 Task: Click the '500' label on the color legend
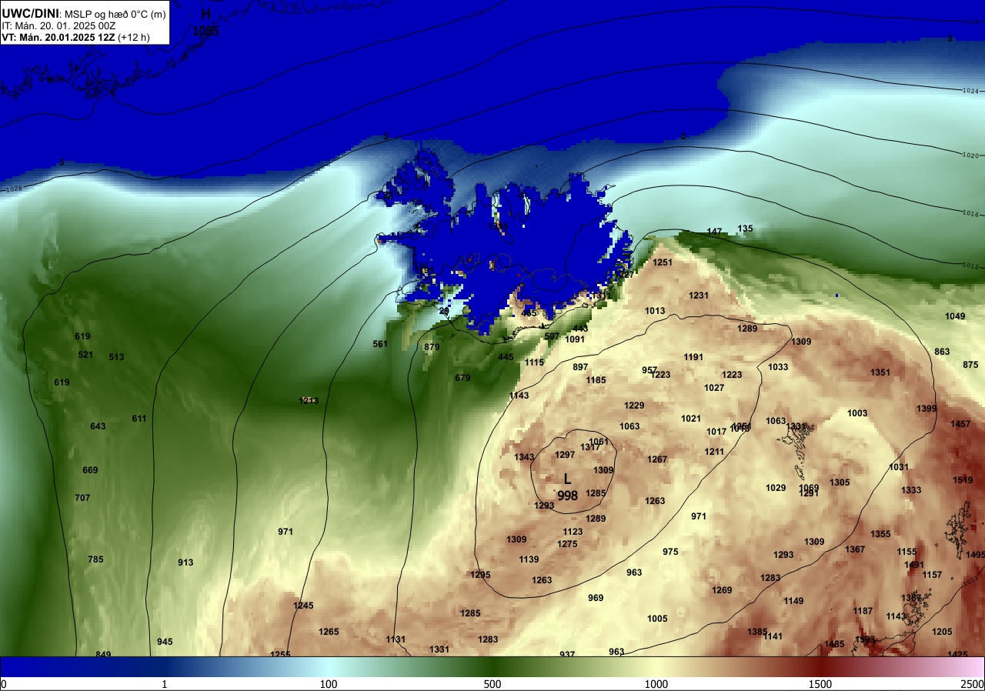(492, 684)
